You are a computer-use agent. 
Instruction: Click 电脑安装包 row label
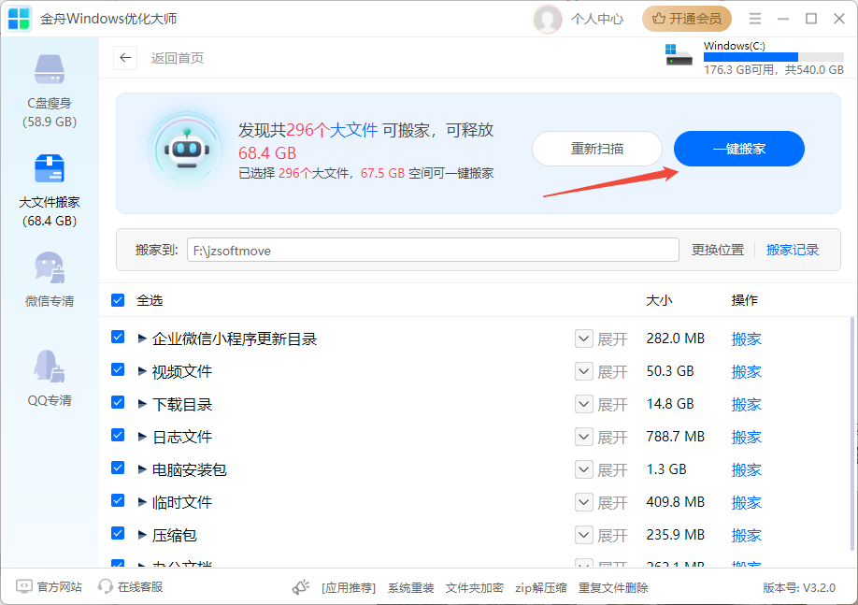(x=189, y=469)
